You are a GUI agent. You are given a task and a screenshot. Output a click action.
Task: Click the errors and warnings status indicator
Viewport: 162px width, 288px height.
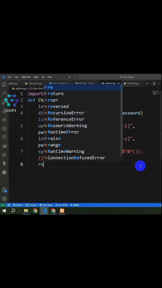tap(18, 205)
